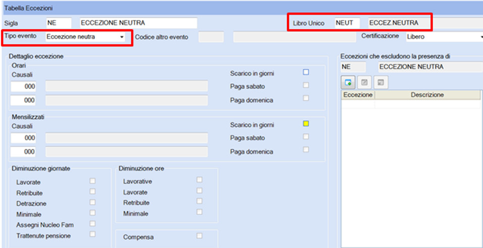Click the Codice altro evento description field
Image resolution: width=483 pixels, height=248 pixels.
pyautogui.click(x=294, y=37)
